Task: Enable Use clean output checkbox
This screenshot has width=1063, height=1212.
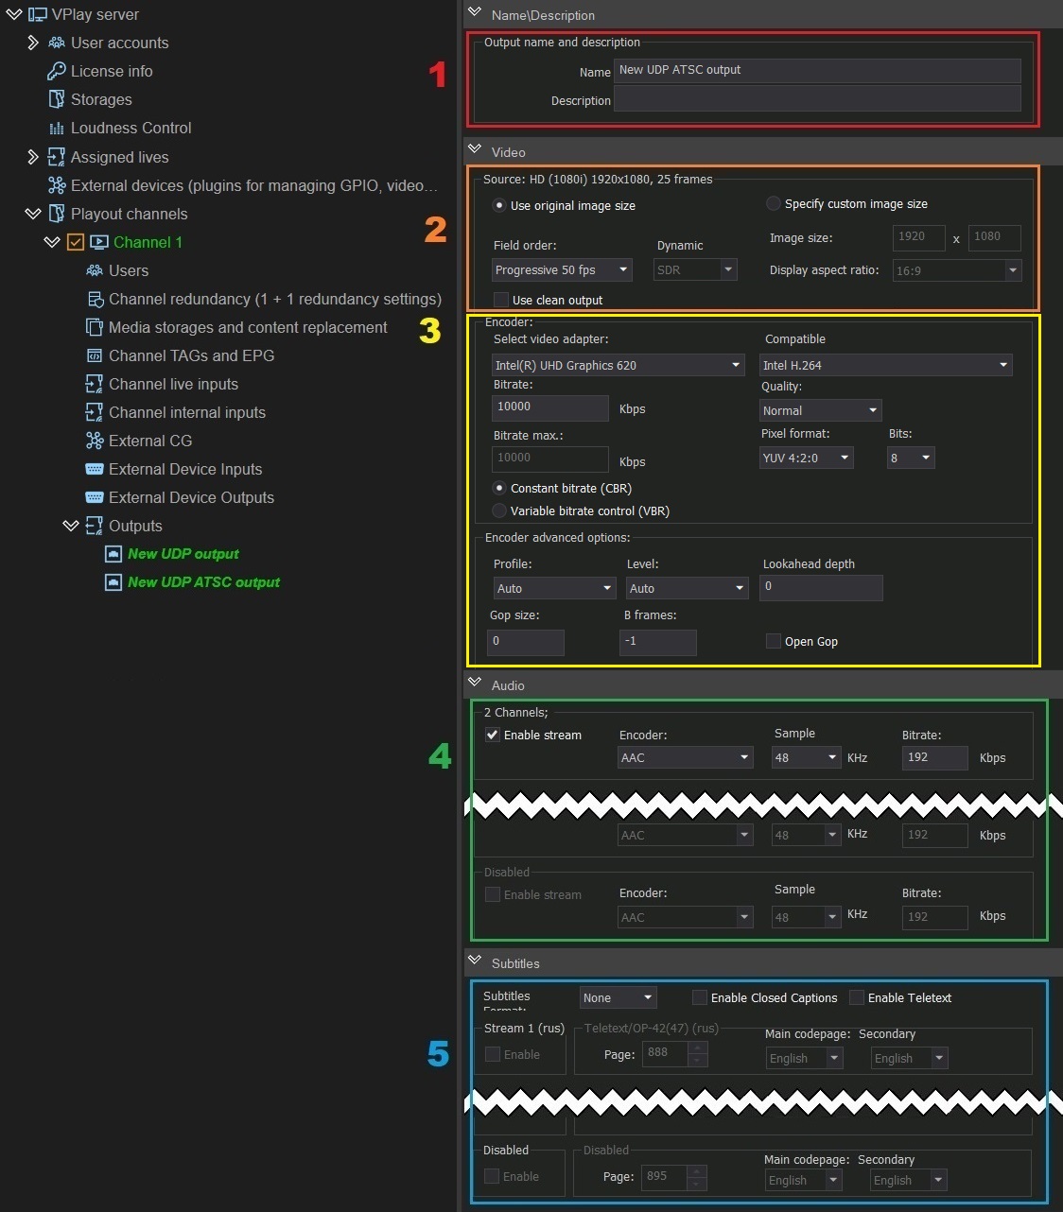Action: point(501,300)
